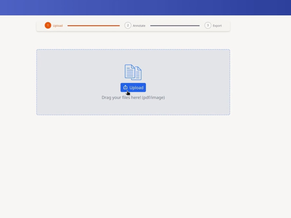
Task: Click the Annotate step label
Action: point(139,26)
